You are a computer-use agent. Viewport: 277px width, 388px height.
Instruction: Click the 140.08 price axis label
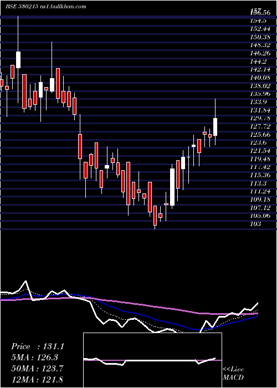[x=260, y=78]
